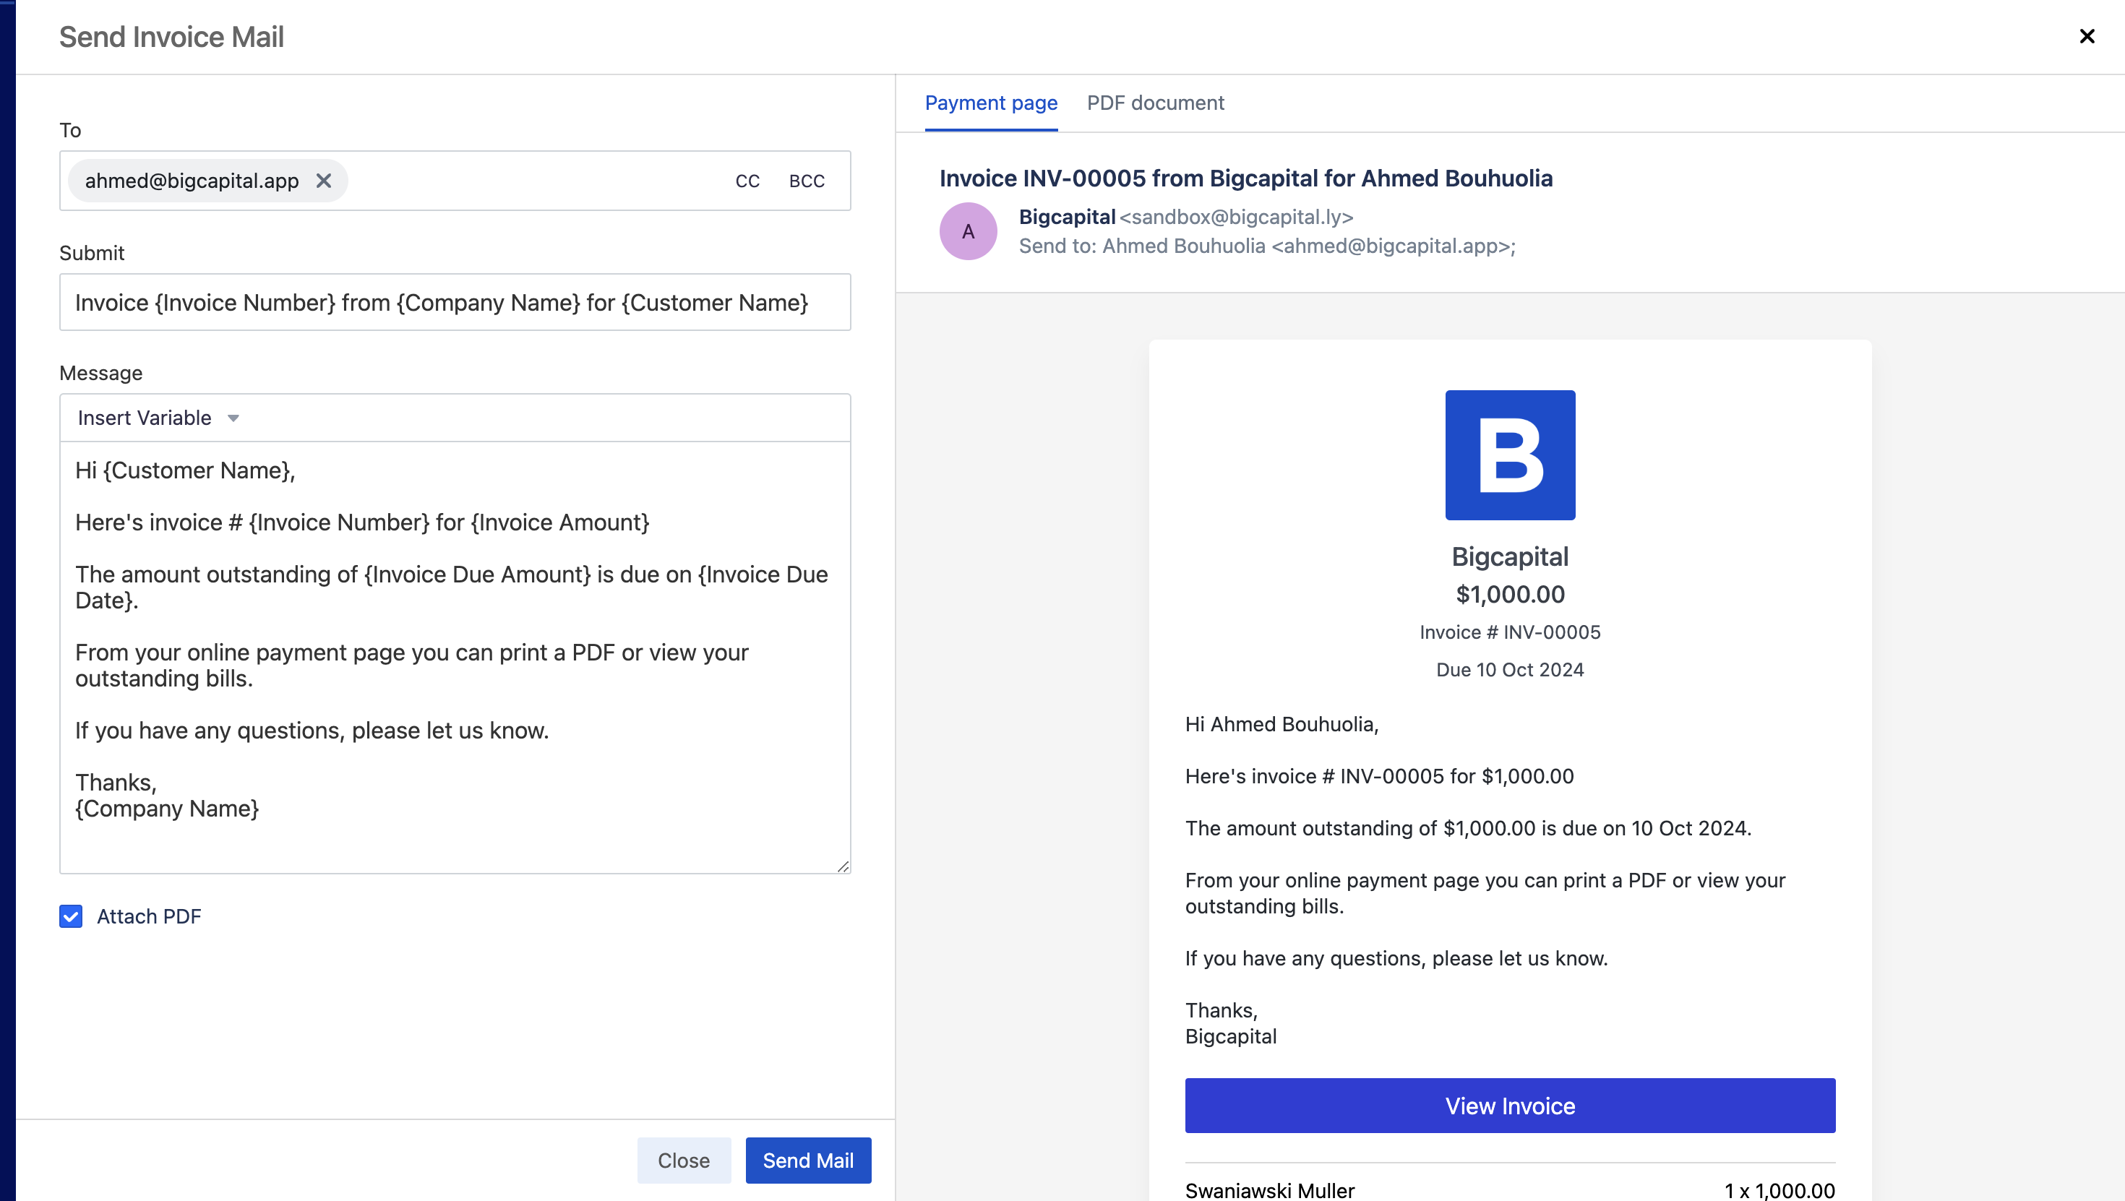Image resolution: width=2125 pixels, height=1201 pixels.
Task: Expand Insert Variable dropdown menu
Action: pos(158,419)
